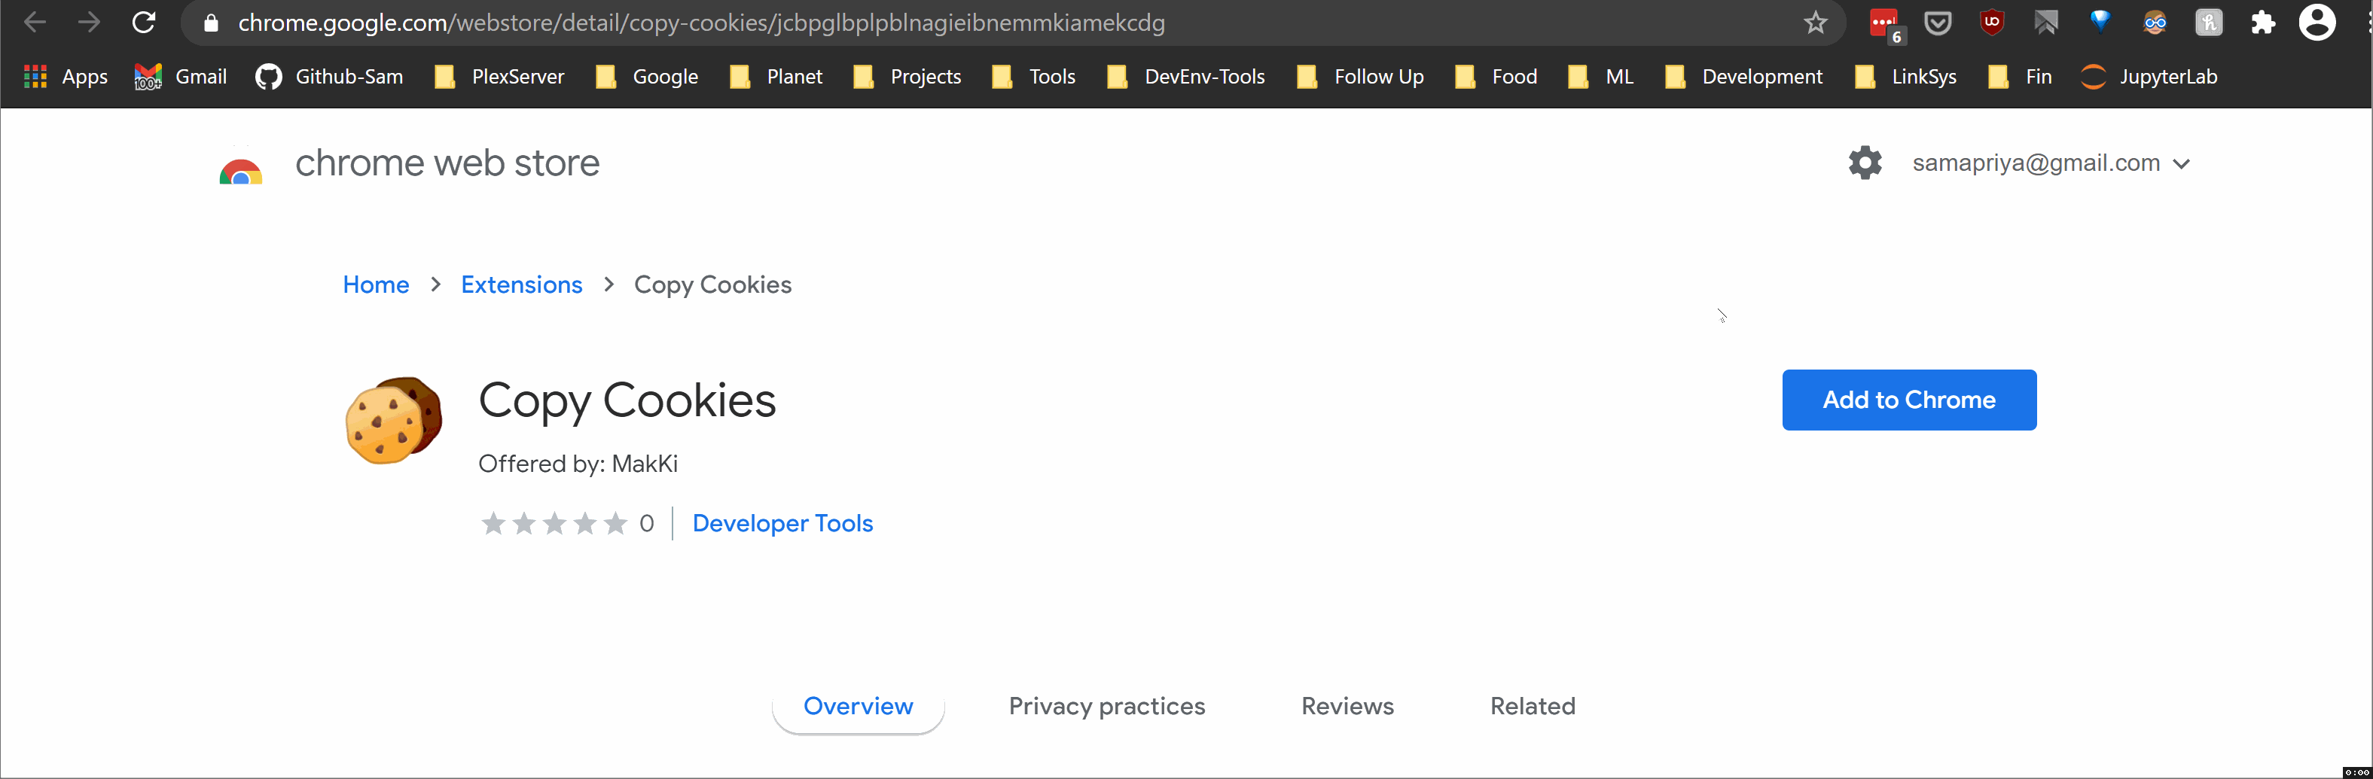Open the Chrome profile avatar
2373x779 pixels.
tap(2317, 22)
